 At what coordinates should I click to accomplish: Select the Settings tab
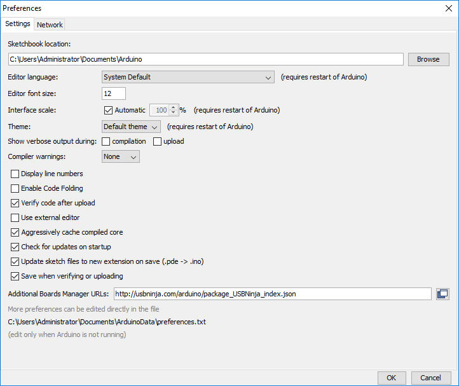pos(18,24)
